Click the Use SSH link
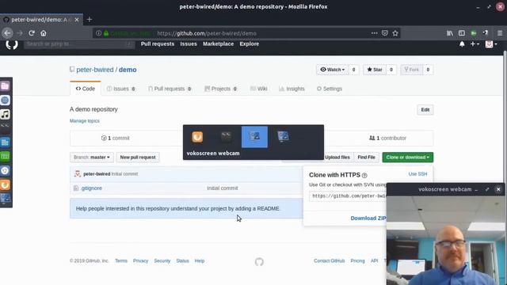This screenshot has height=285, width=507. (417, 174)
